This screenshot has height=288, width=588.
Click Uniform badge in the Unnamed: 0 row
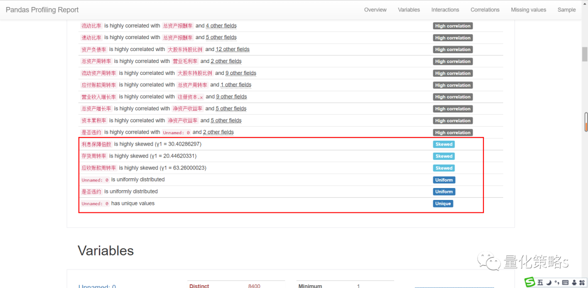(444, 180)
